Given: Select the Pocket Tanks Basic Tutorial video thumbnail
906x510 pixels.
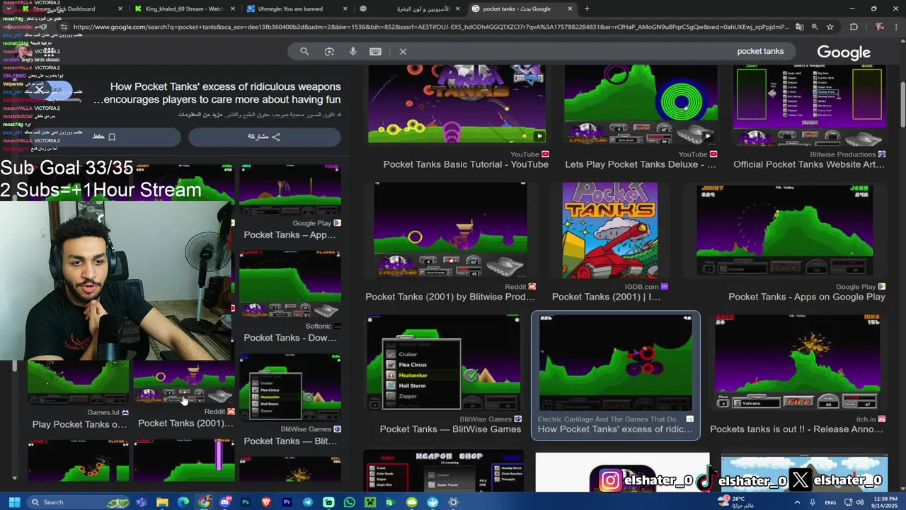Looking at the screenshot, I should (x=457, y=104).
